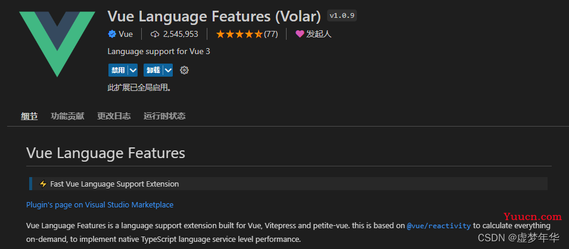This screenshot has height=249, width=569.
Task: Switch to the 功能贡献 tab
Action: (67, 116)
